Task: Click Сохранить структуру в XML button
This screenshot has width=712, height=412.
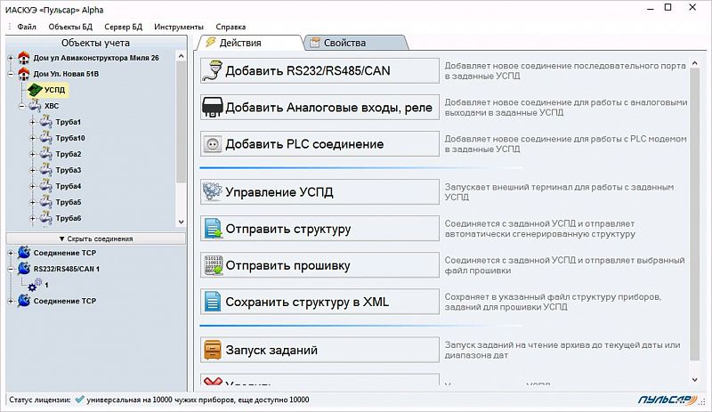Action: tap(320, 302)
